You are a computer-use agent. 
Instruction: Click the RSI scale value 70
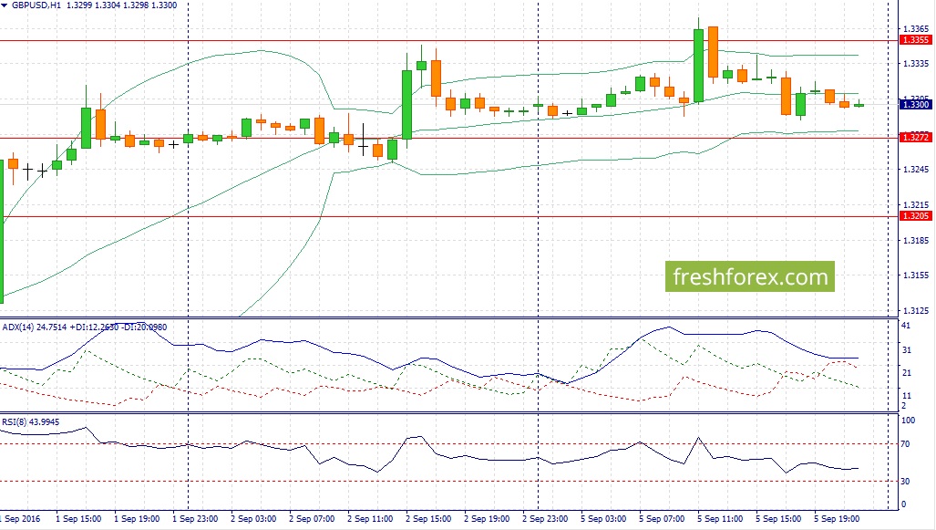pyautogui.click(x=906, y=444)
